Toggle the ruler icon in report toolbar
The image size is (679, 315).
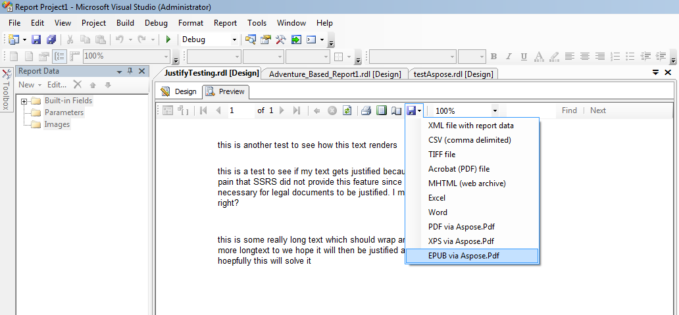tap(74, 56)
